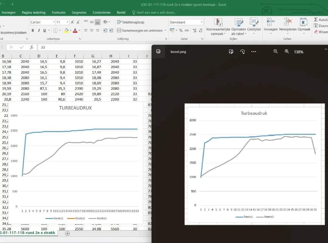Image resolution: width=328 pixels, height=243 pixels.
Task: Expand the font color palette arrow
Action: point(79,30)
